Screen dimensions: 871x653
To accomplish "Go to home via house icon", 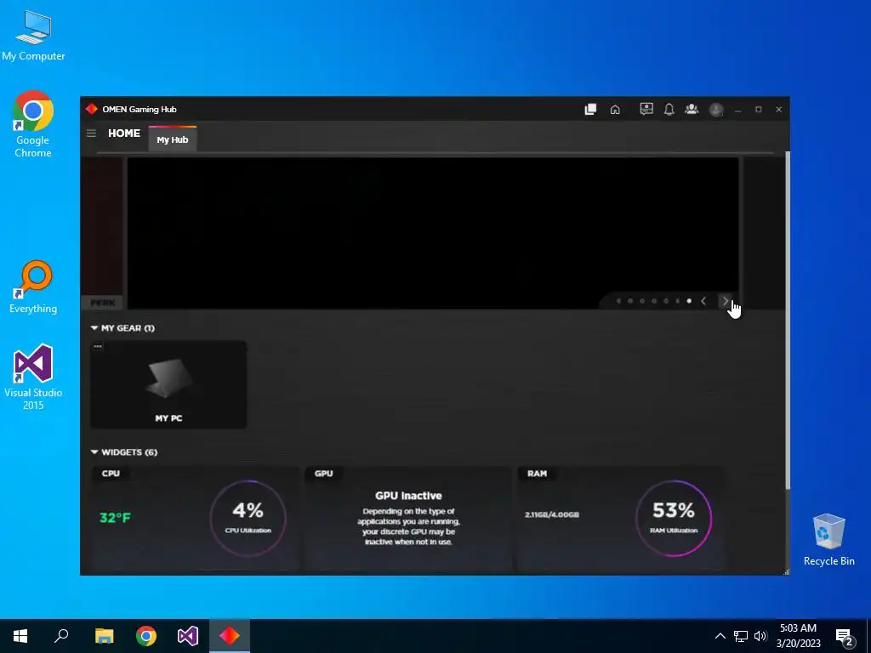I will coord(615,110).
